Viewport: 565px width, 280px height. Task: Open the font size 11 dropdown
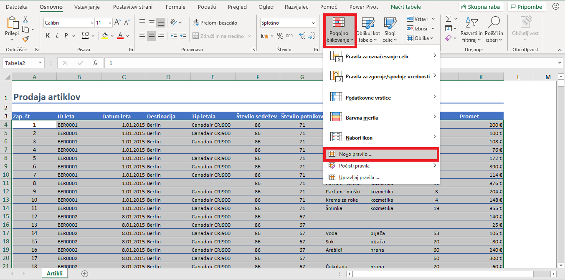pyautogui.click(x=109, y=23)
